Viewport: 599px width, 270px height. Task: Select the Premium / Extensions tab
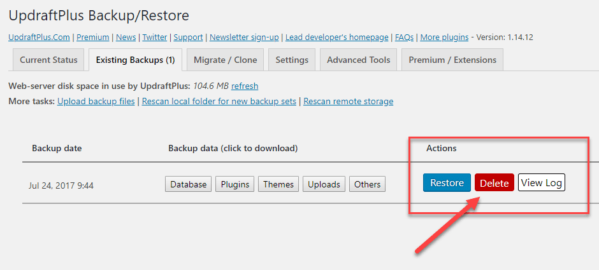(452, 60)
